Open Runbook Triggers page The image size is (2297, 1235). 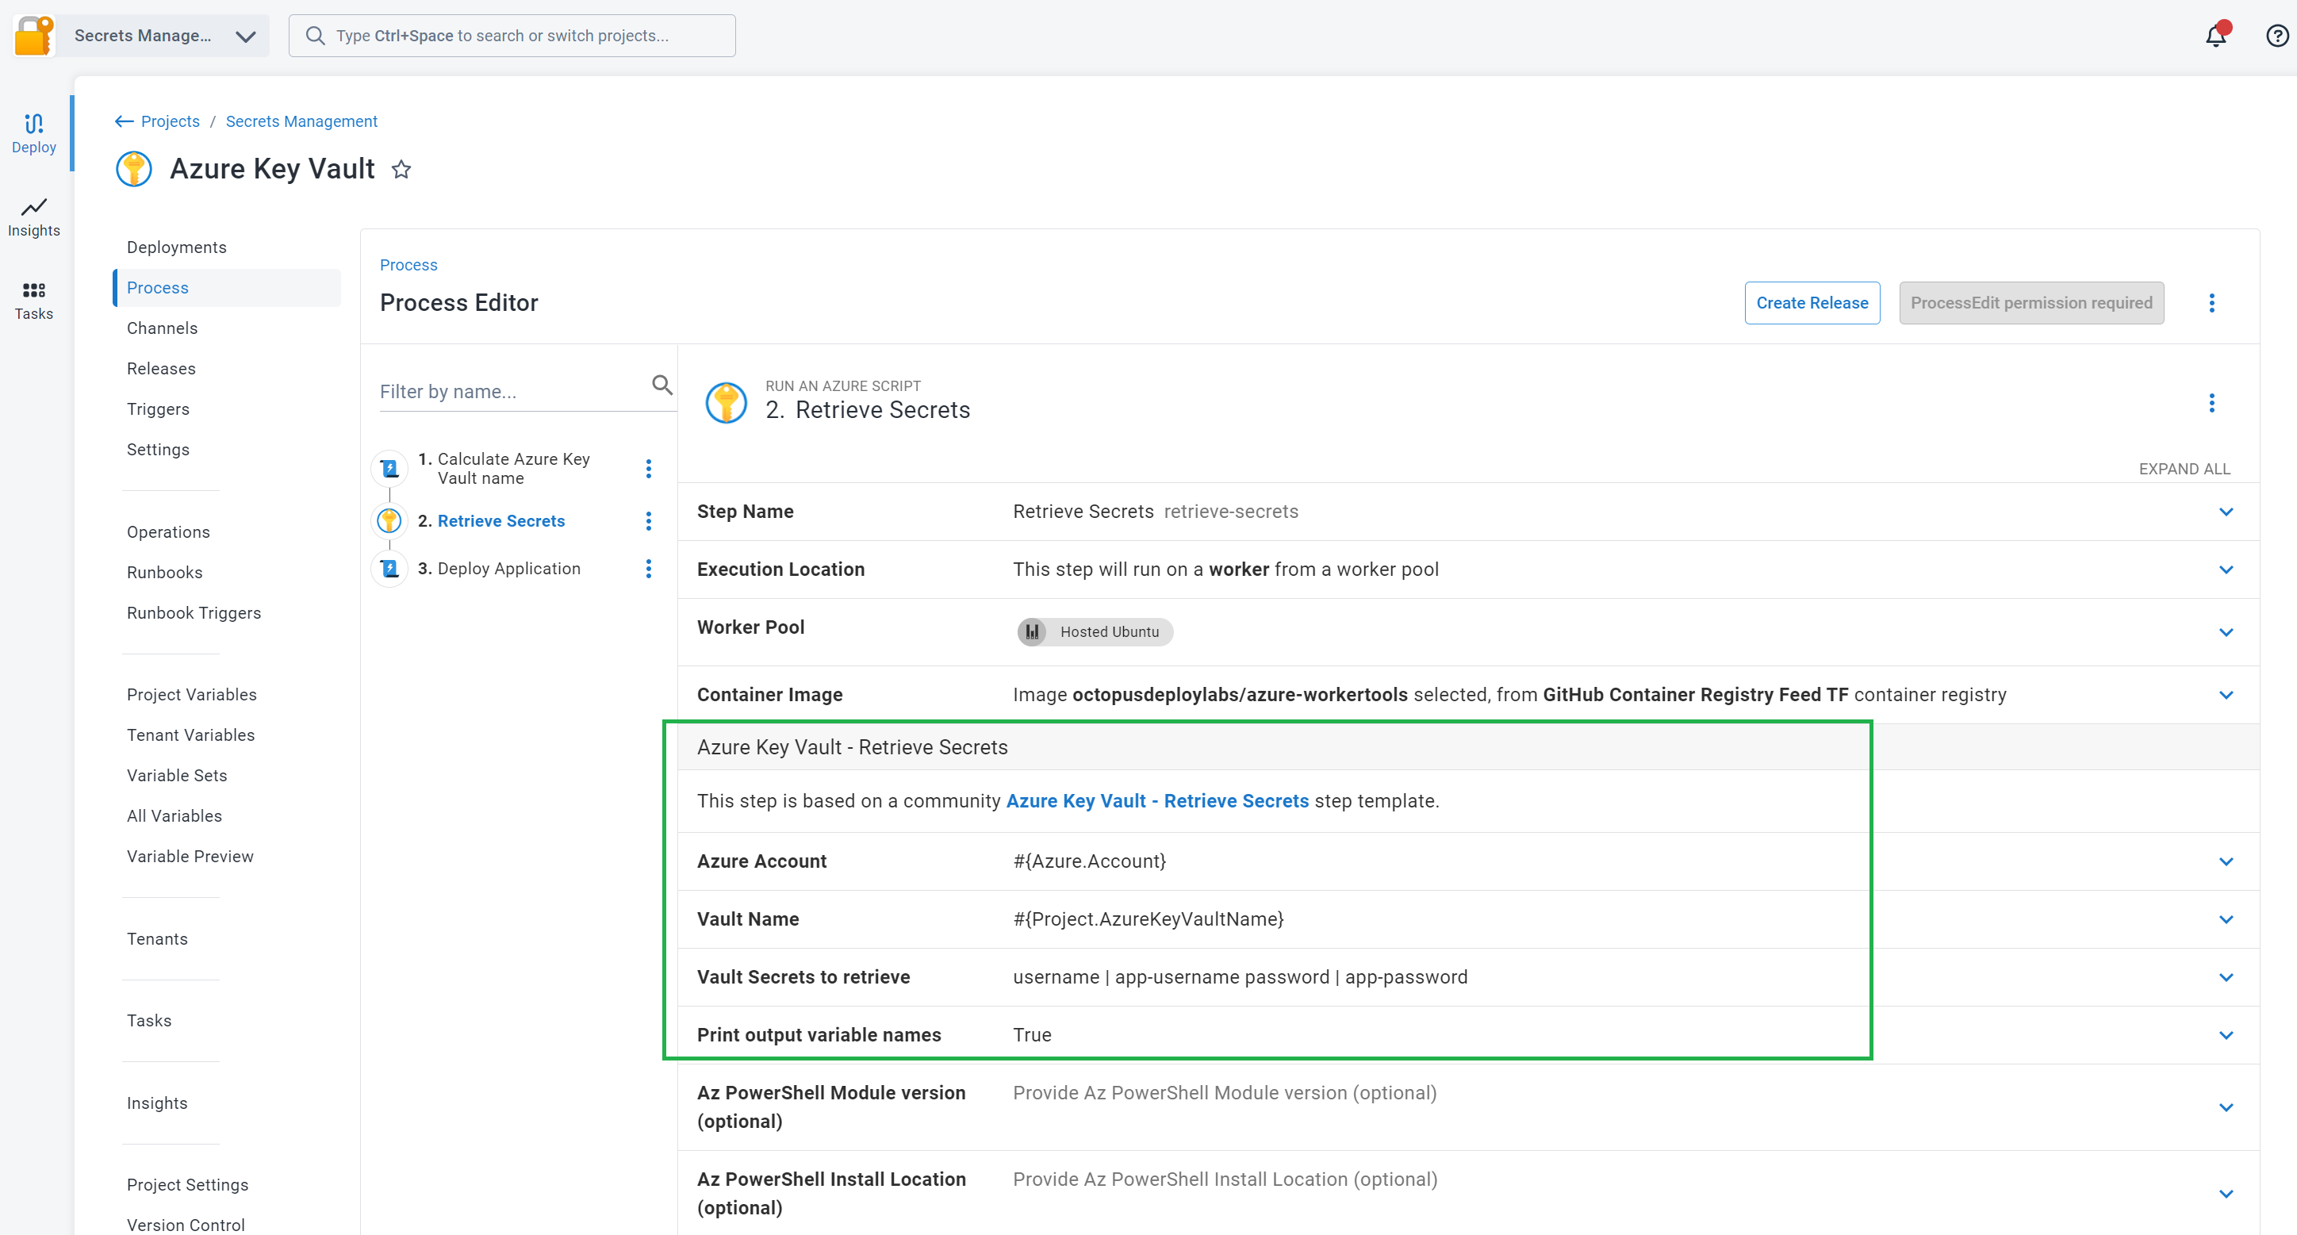pos(194,612)
